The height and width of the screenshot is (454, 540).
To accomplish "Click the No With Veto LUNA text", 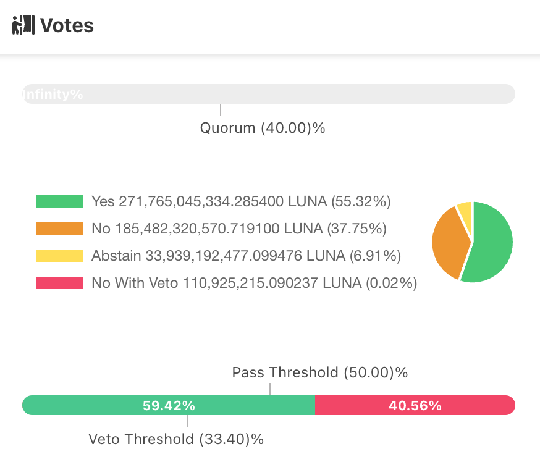I will coord(254,283).
